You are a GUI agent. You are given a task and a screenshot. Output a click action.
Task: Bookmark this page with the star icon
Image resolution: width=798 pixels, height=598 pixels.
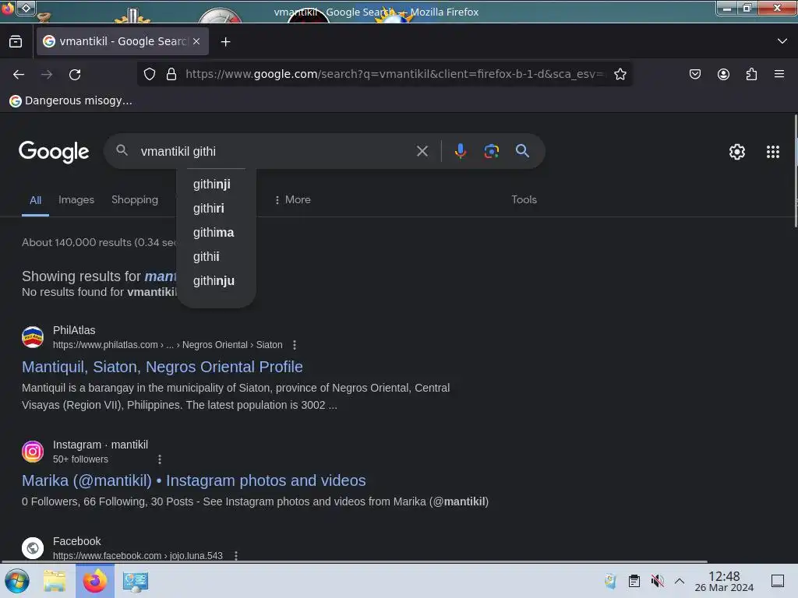[x=620, y=74]
